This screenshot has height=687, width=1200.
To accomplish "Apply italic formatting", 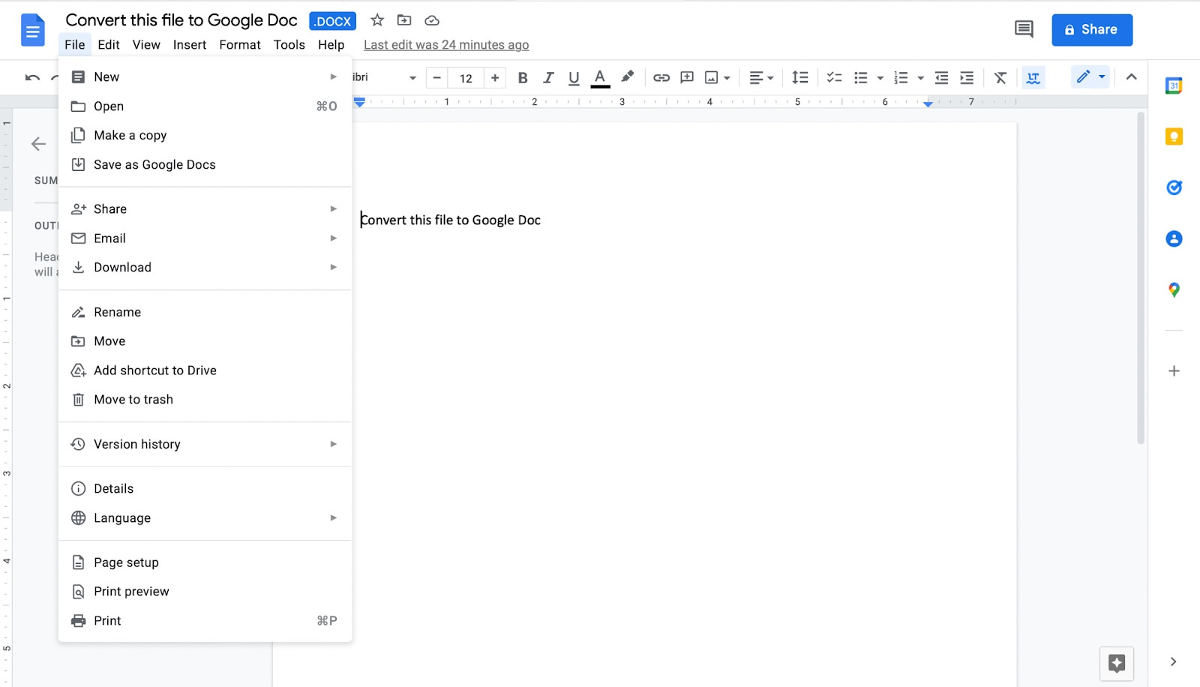I will point(548,77).
